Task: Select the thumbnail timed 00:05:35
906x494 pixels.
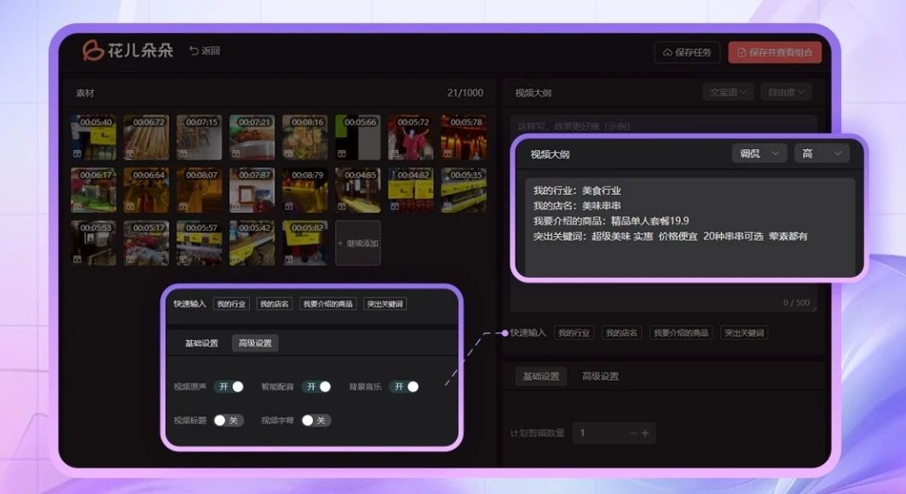Action: tap(464, 190)
